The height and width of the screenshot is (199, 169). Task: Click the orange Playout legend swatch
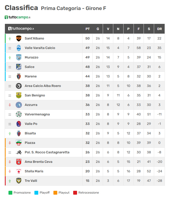click(x=55, y=193)
